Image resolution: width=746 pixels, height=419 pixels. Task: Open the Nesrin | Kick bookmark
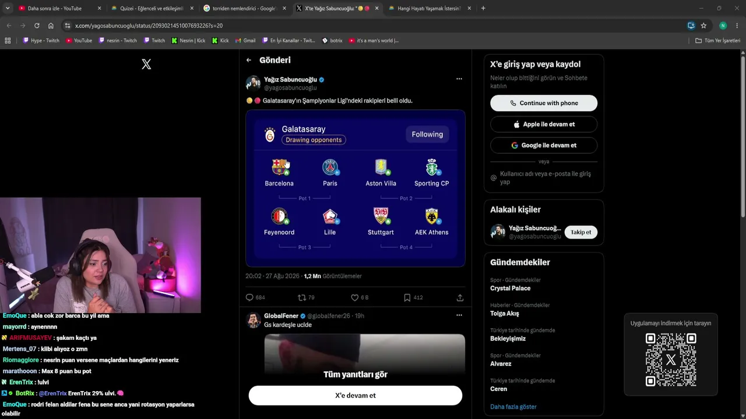(x=188, y=41)
